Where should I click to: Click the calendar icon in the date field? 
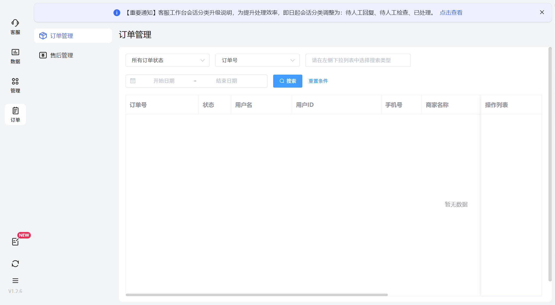coord(133,81)
